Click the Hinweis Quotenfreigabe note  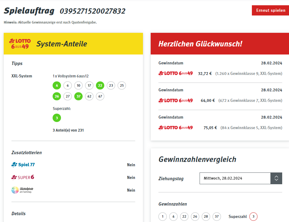pyautogui.click(x=50, y=22)
